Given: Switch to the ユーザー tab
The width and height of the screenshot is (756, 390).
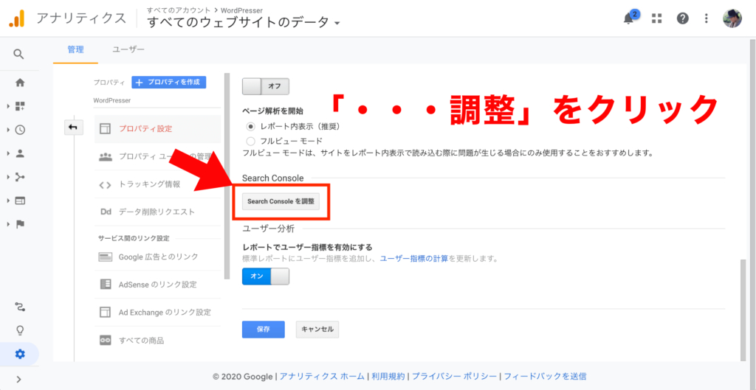Looking at the screenshot, I should click(128, 49).
